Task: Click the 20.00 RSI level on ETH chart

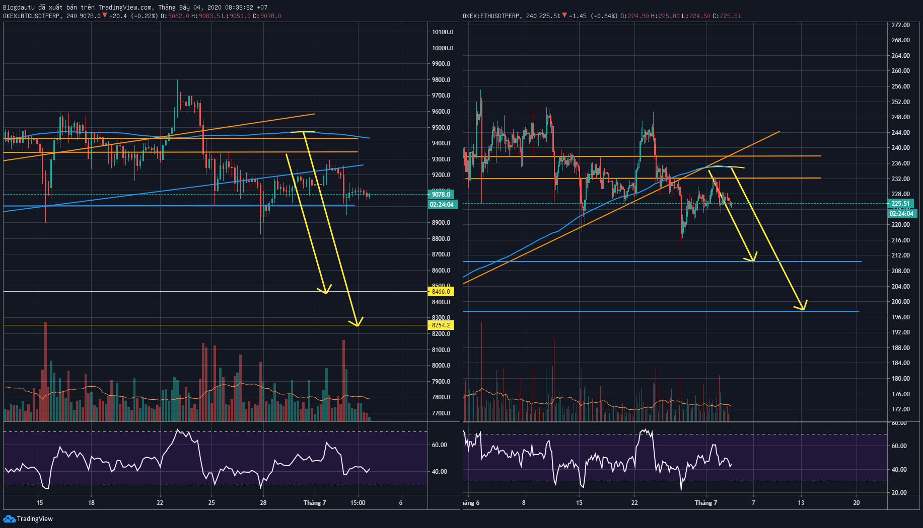Action: click(899, 493)
